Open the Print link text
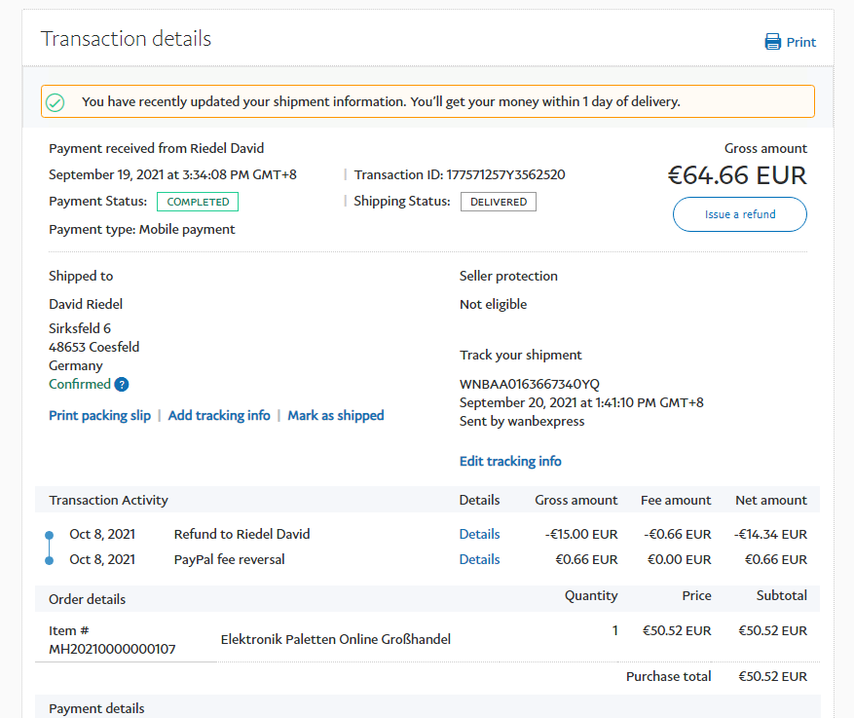 click(801, 42)
